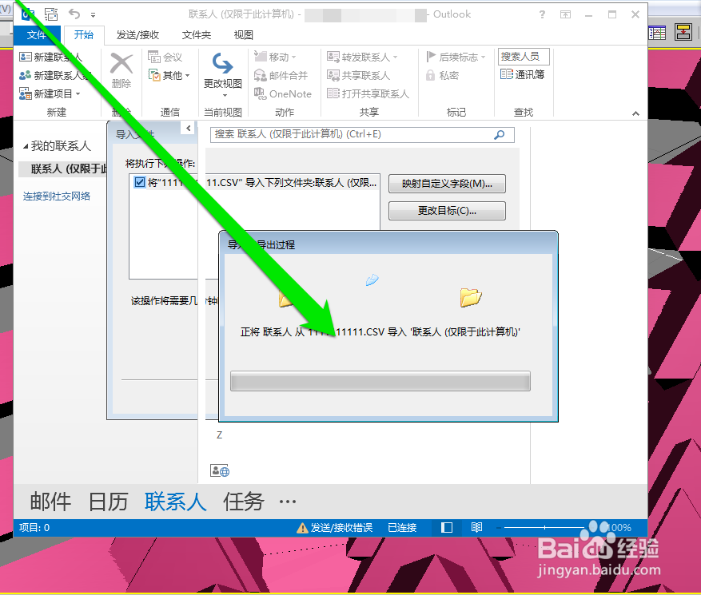Click the Mail Merge (邮件合并) icon

261,76
